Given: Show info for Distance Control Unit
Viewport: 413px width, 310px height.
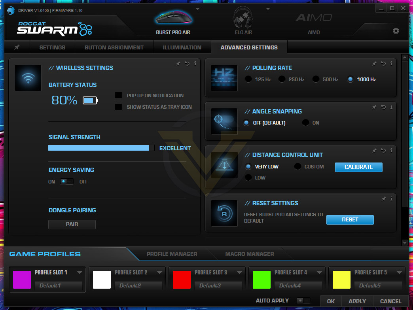Looking at the screenshot, I should (x=391, y=150).
